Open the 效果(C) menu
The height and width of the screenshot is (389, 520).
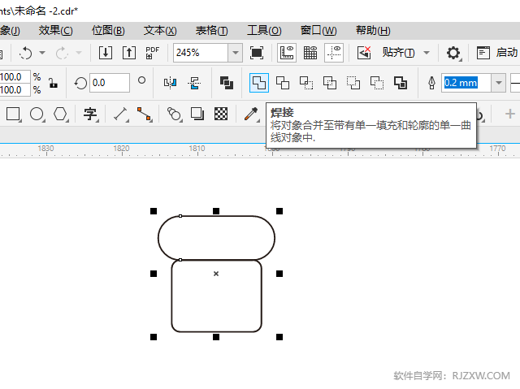click(x=56, y=31)
